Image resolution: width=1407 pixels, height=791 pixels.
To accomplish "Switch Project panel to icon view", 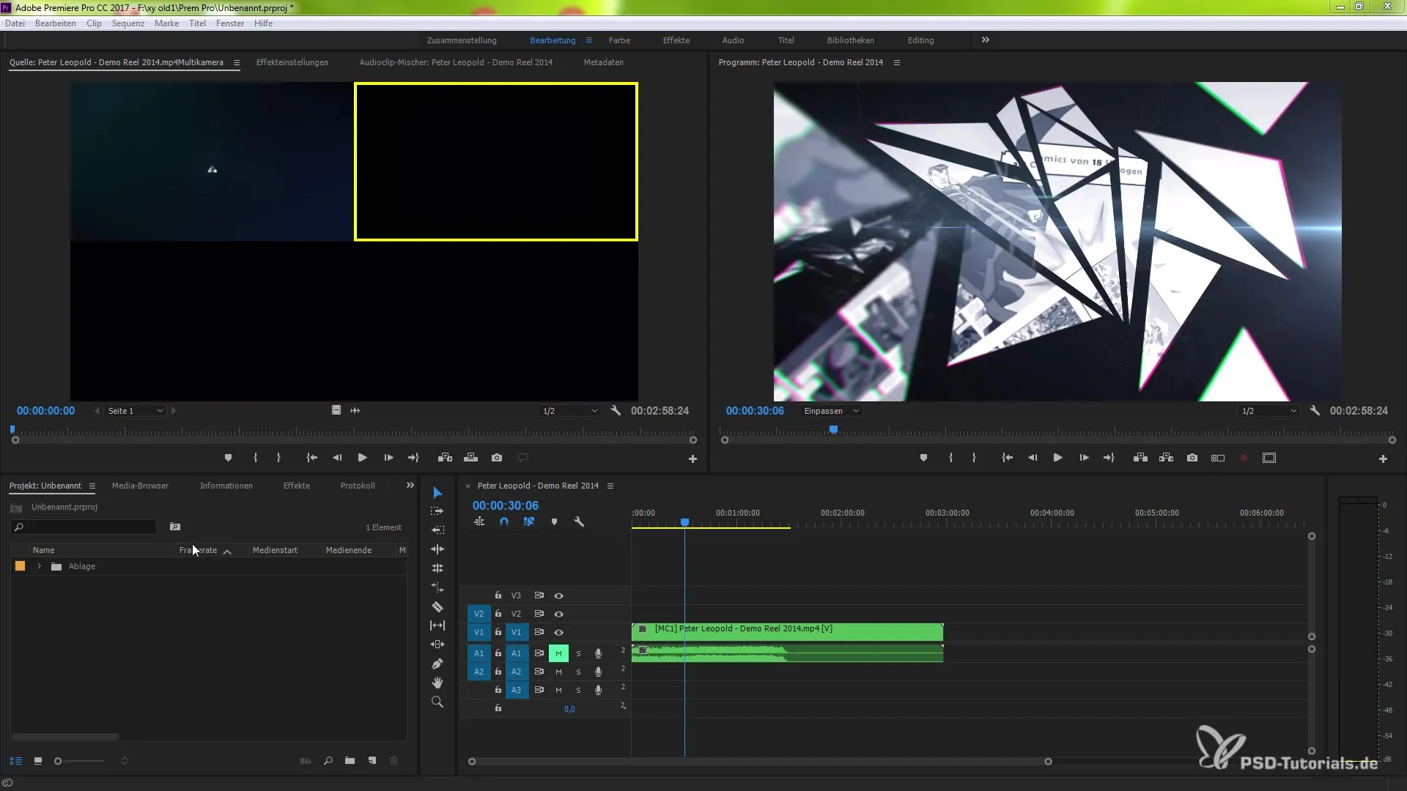I will [38, 761].
